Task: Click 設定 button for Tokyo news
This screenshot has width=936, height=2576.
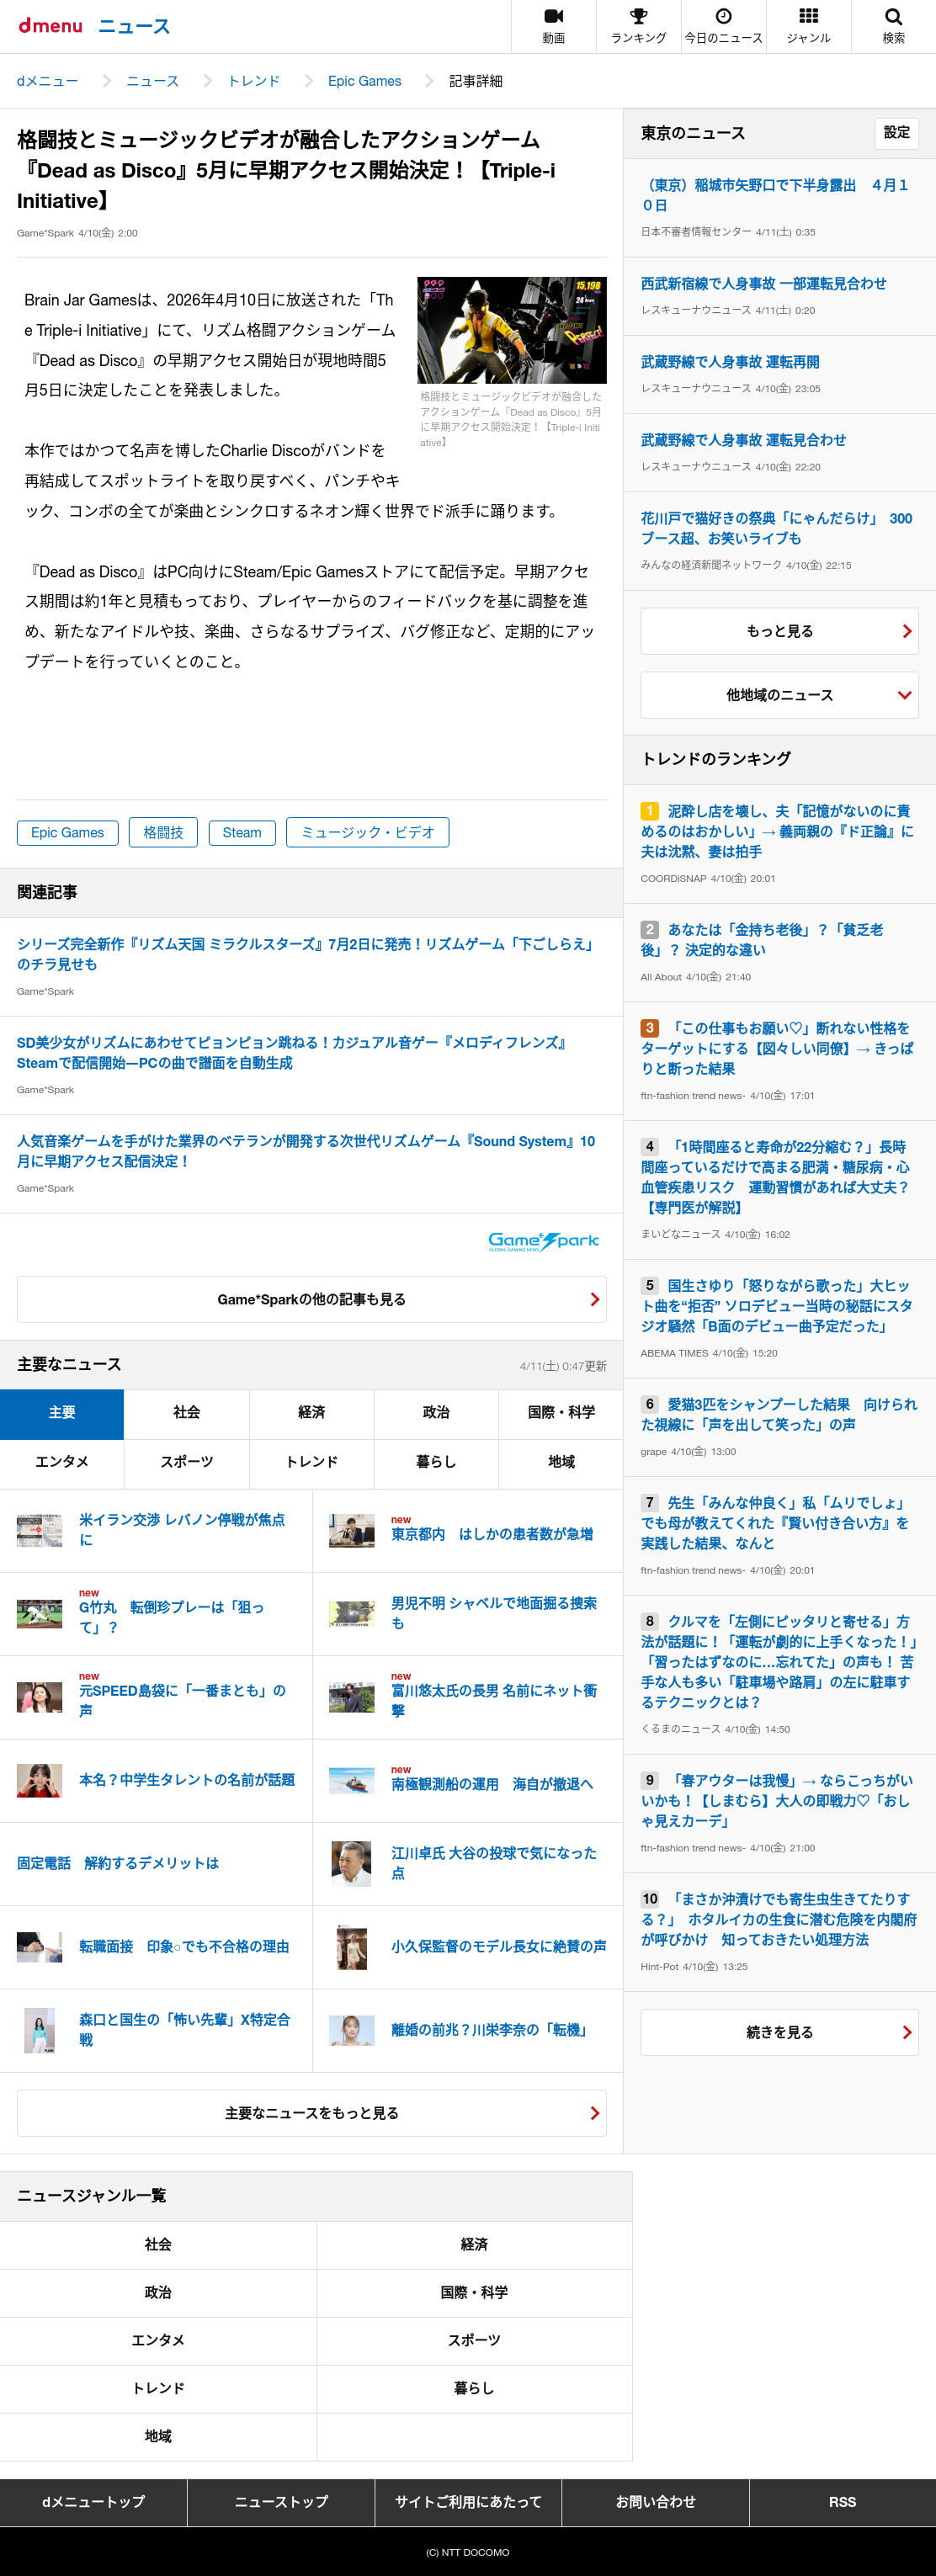Action: [896, 133]
